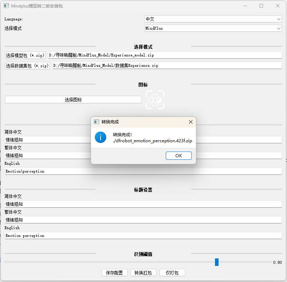Click the 选择模型包 (*.zip) button
Image resolution: width=287 pixels, height=282 pixels.
[25, 55]
